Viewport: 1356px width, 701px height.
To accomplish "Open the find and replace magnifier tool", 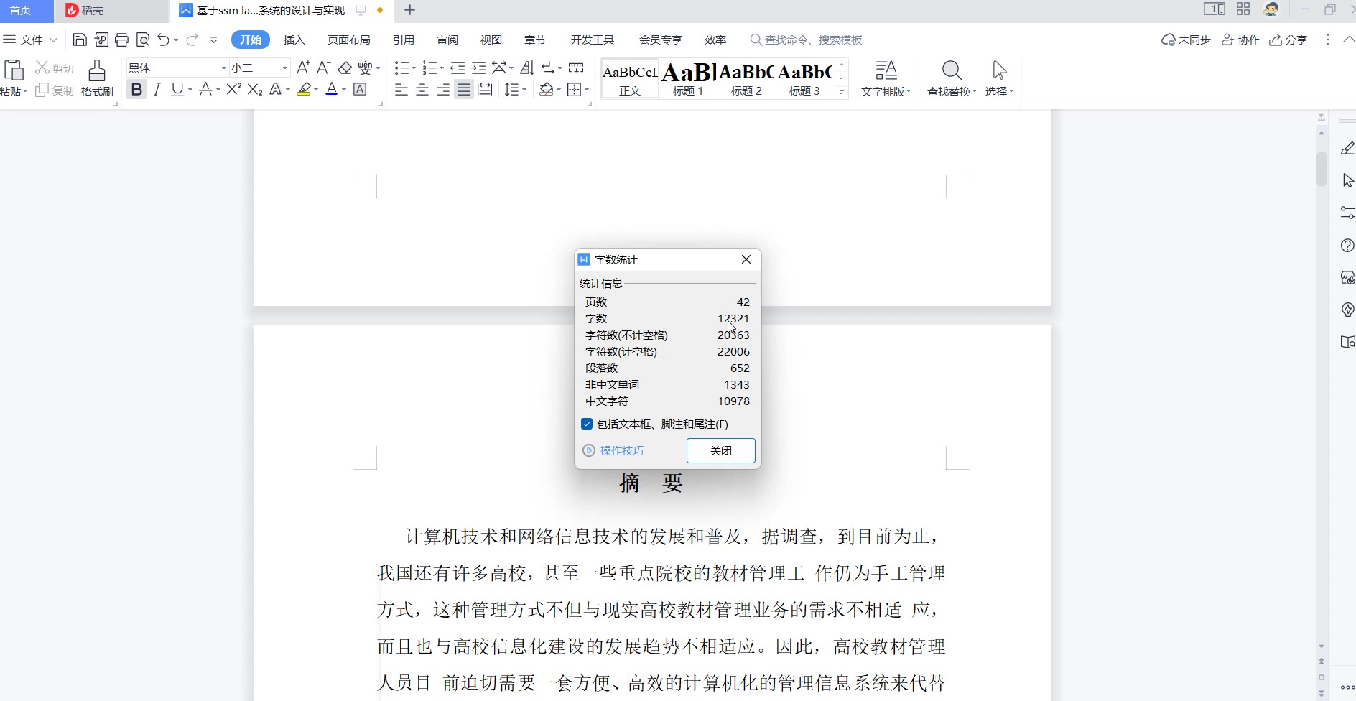I will click(952, 70).
